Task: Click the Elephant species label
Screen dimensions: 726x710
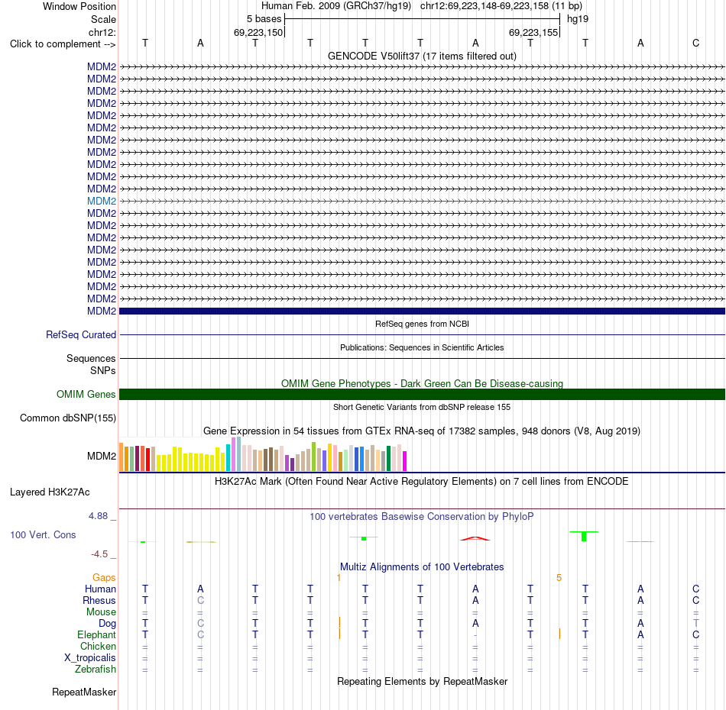Action: point(97,634)
